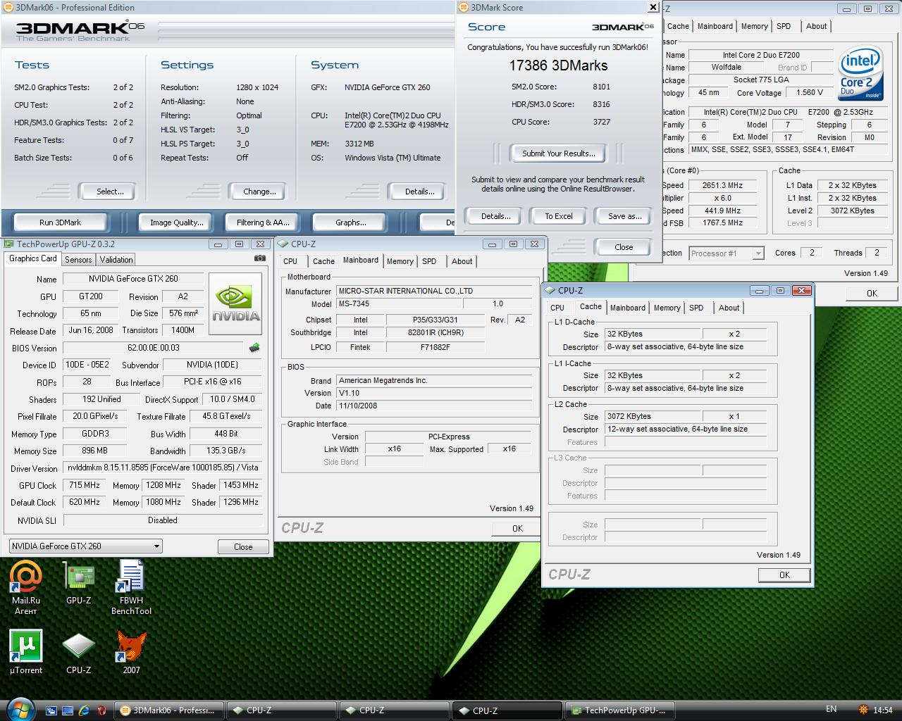Switch to GPU-Z Validation tab
This screenshot has height=721, width=902.
[x=116, y=259]
